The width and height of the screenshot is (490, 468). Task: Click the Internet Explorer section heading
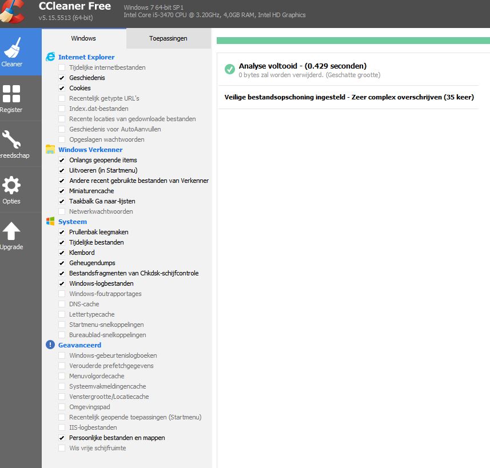(86, 57)
